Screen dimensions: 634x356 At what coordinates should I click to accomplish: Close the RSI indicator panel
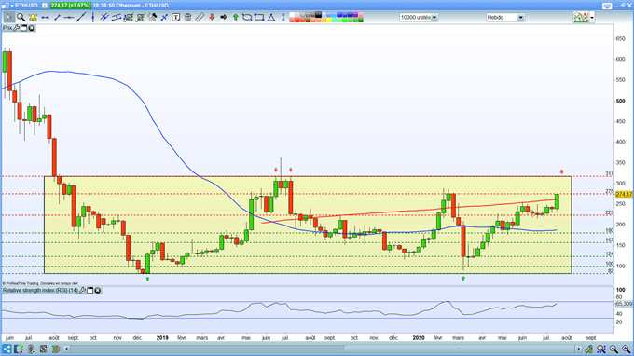point(98,290)
